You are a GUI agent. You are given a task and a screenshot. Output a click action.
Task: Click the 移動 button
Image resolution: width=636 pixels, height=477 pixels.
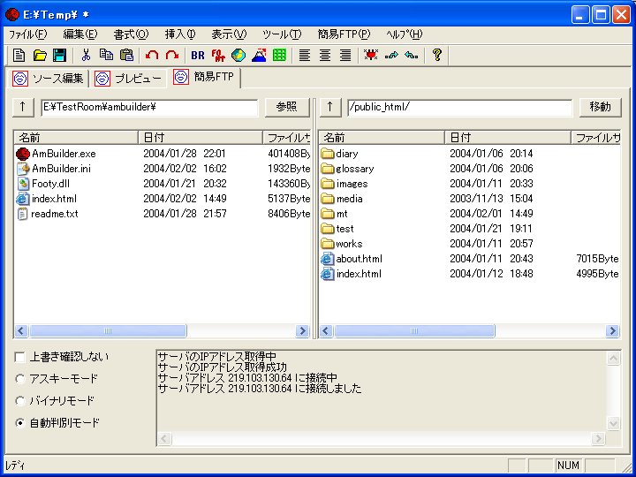point(600,107)
